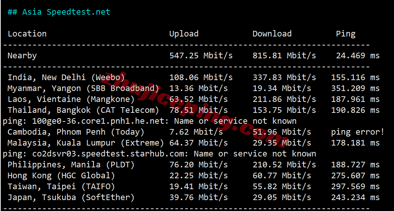
Task: Select 'Malaysia, Kuala Lumpur (Extreme)' location
Action: coord(86,143)
